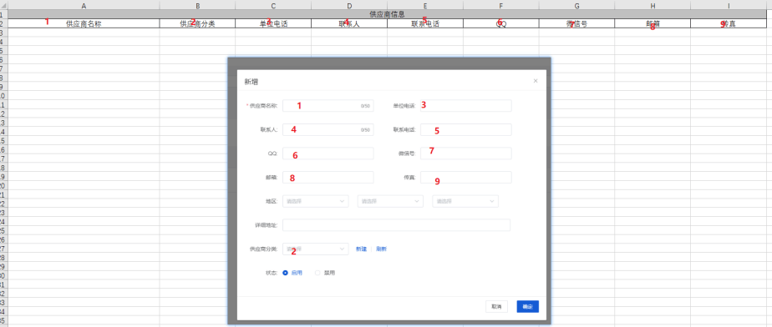This screenshot has height=327, width=772.
Task: Select the 联系人 header cell in row 2
Action: tap(349, 23)
